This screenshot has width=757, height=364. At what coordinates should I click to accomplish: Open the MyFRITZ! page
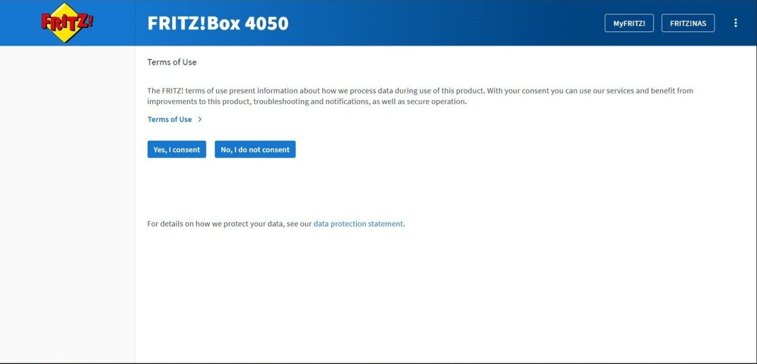tap(629, 23)
